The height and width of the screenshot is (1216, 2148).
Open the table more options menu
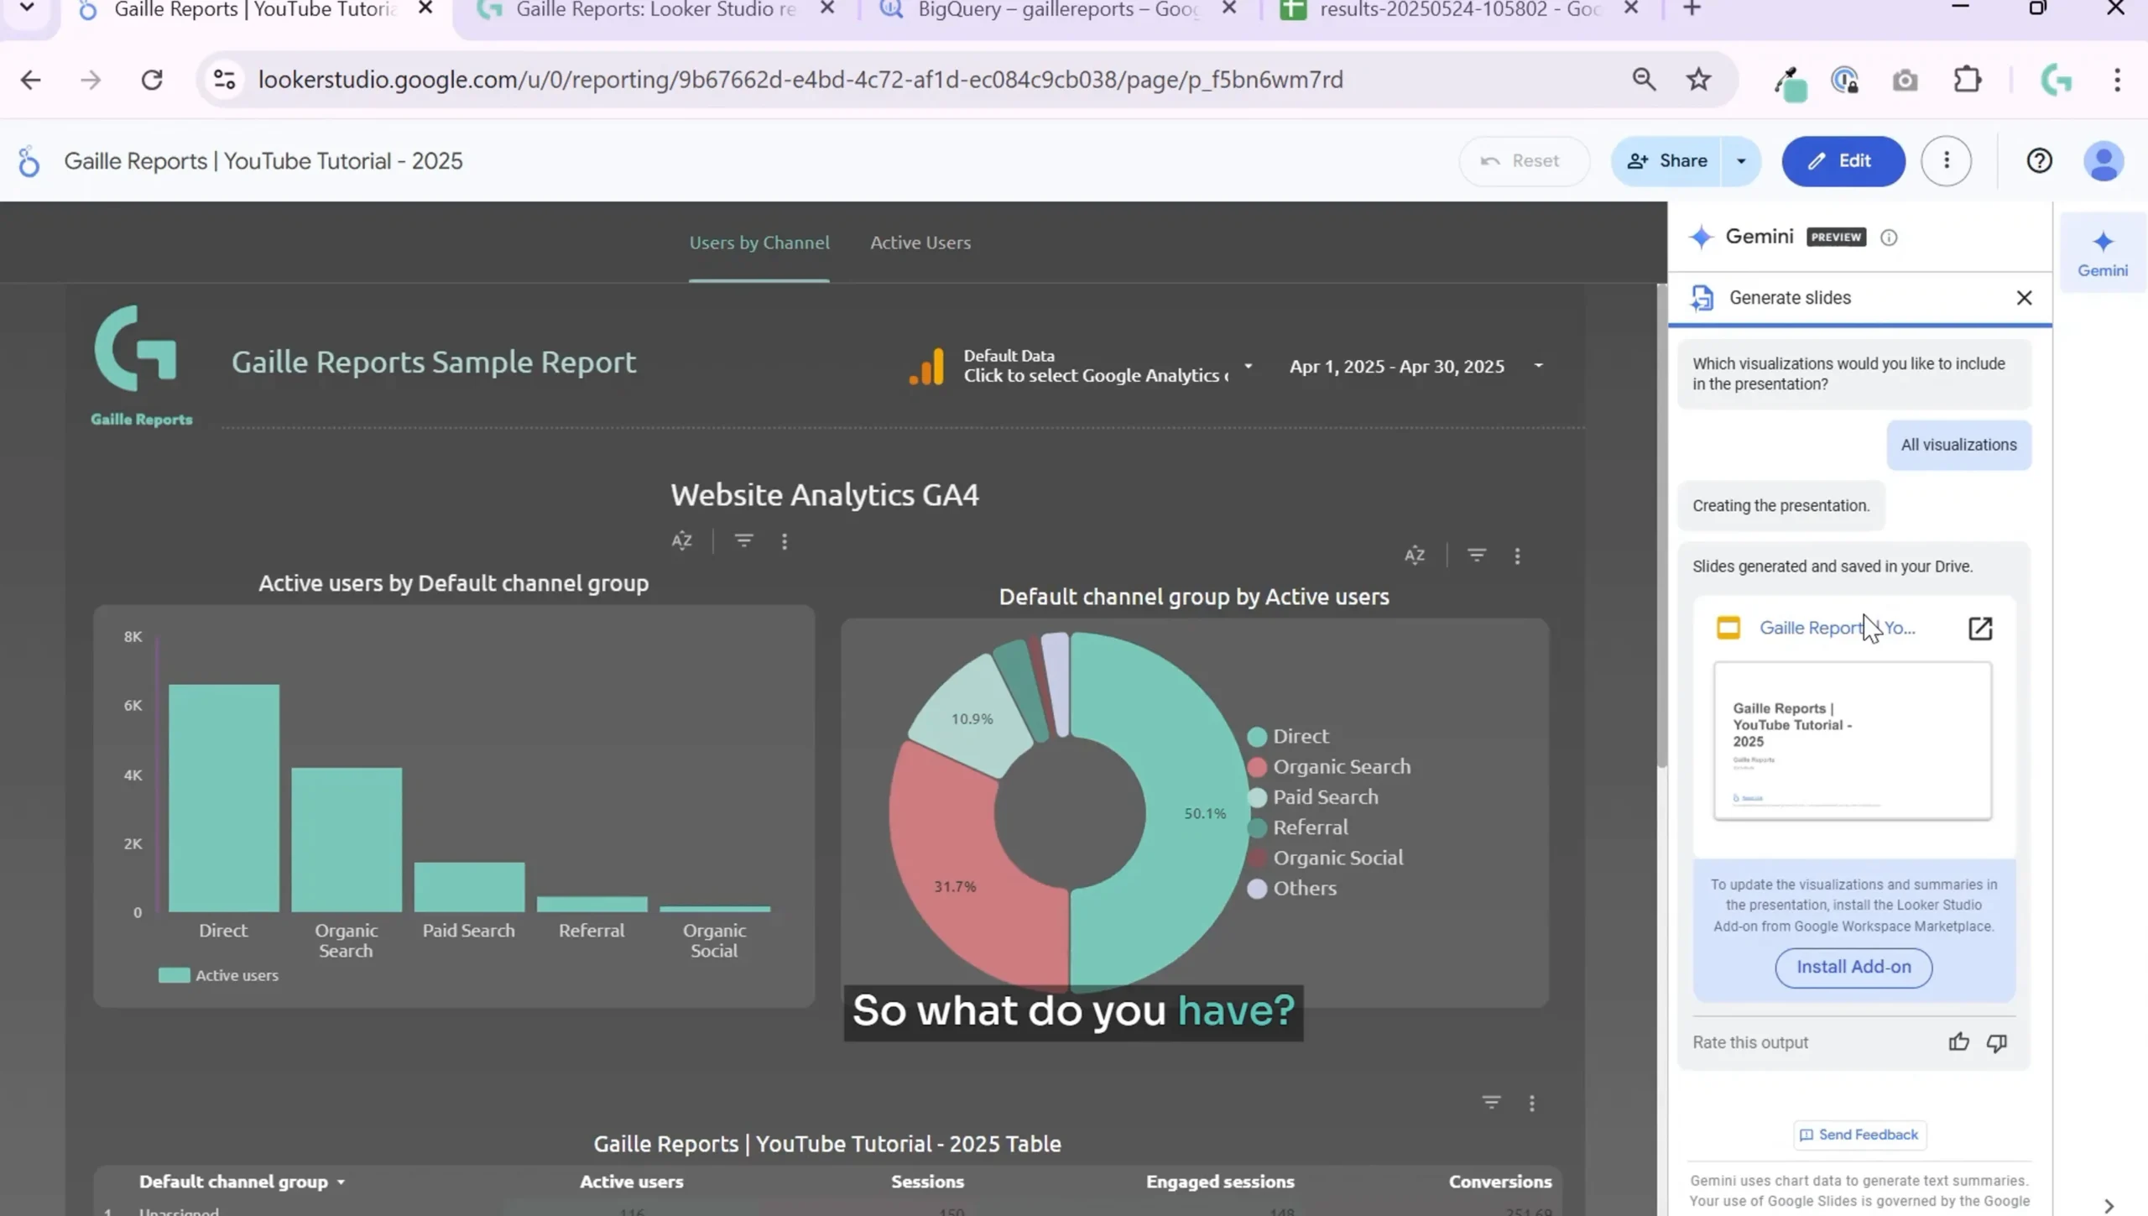click(x=1532, y=1104)
